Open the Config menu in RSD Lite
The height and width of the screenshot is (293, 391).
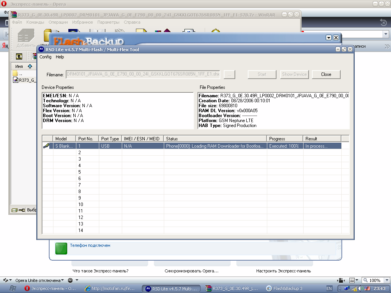click(45, 57)
